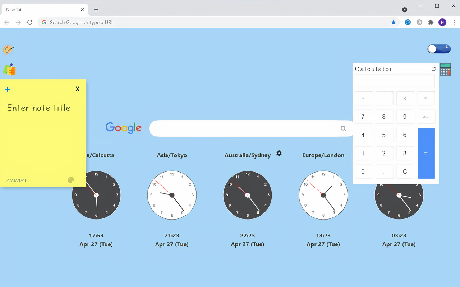Bookmark this page with the star icon
The height and width of the screenshot is (287, 460).
394,22
